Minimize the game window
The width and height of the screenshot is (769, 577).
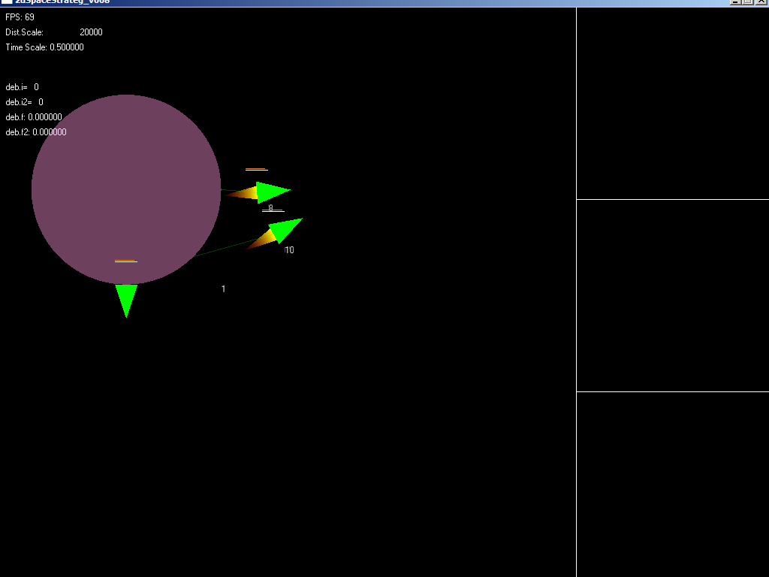735,2
